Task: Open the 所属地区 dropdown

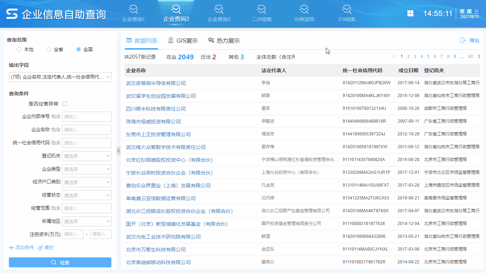Action: pyautogui.click(x=86, y=221)
